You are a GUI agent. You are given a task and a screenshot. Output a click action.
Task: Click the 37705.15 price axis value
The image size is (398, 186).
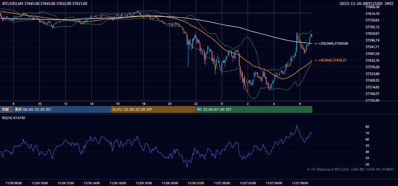pyautogui.click(x=372, y=27)
